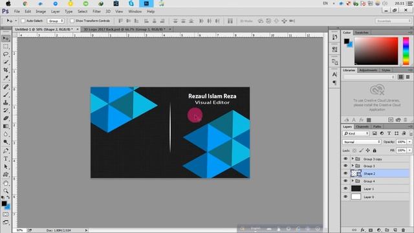
Task: Open the Filter menu
Action: 96,12
